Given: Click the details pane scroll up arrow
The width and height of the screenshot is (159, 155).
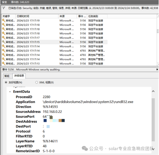Looking at the screenshot, I should 153,91.
